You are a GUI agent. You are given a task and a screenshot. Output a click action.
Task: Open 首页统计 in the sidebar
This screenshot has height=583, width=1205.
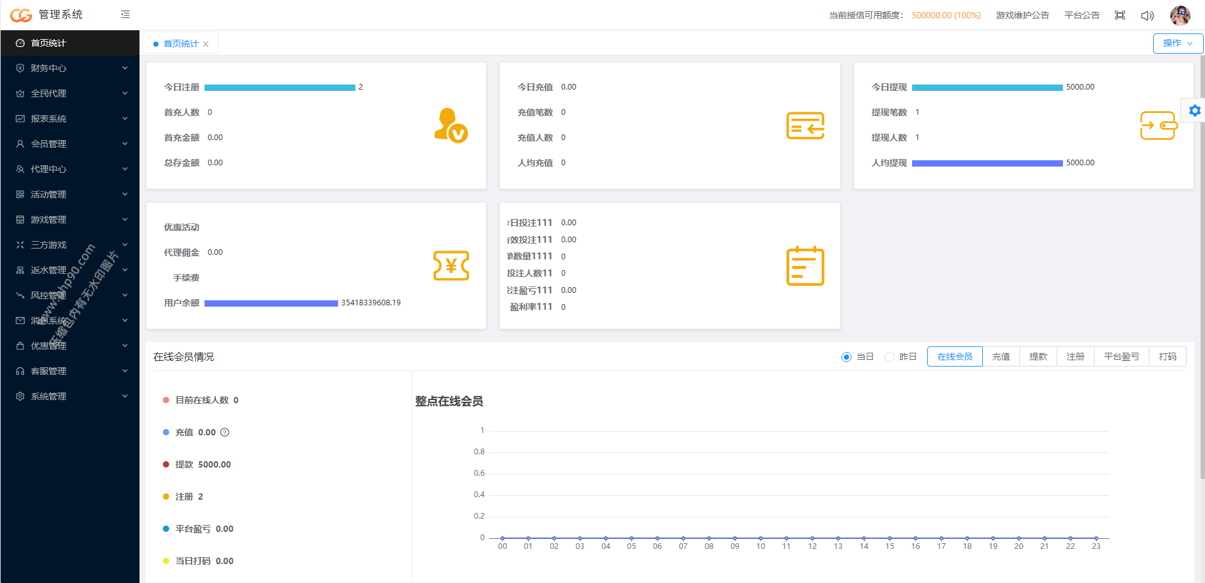coord(69,43)
